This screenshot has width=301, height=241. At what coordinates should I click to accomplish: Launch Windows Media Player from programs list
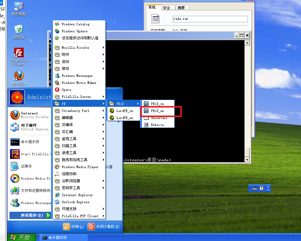click(x=79, y=167)
